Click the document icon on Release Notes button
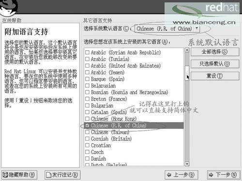 pos(48,175)
